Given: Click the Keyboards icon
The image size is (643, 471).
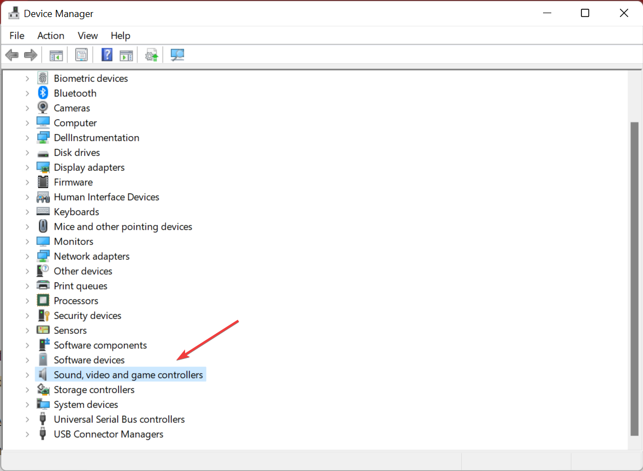Looking at the screenshot, I should [43, 211].
